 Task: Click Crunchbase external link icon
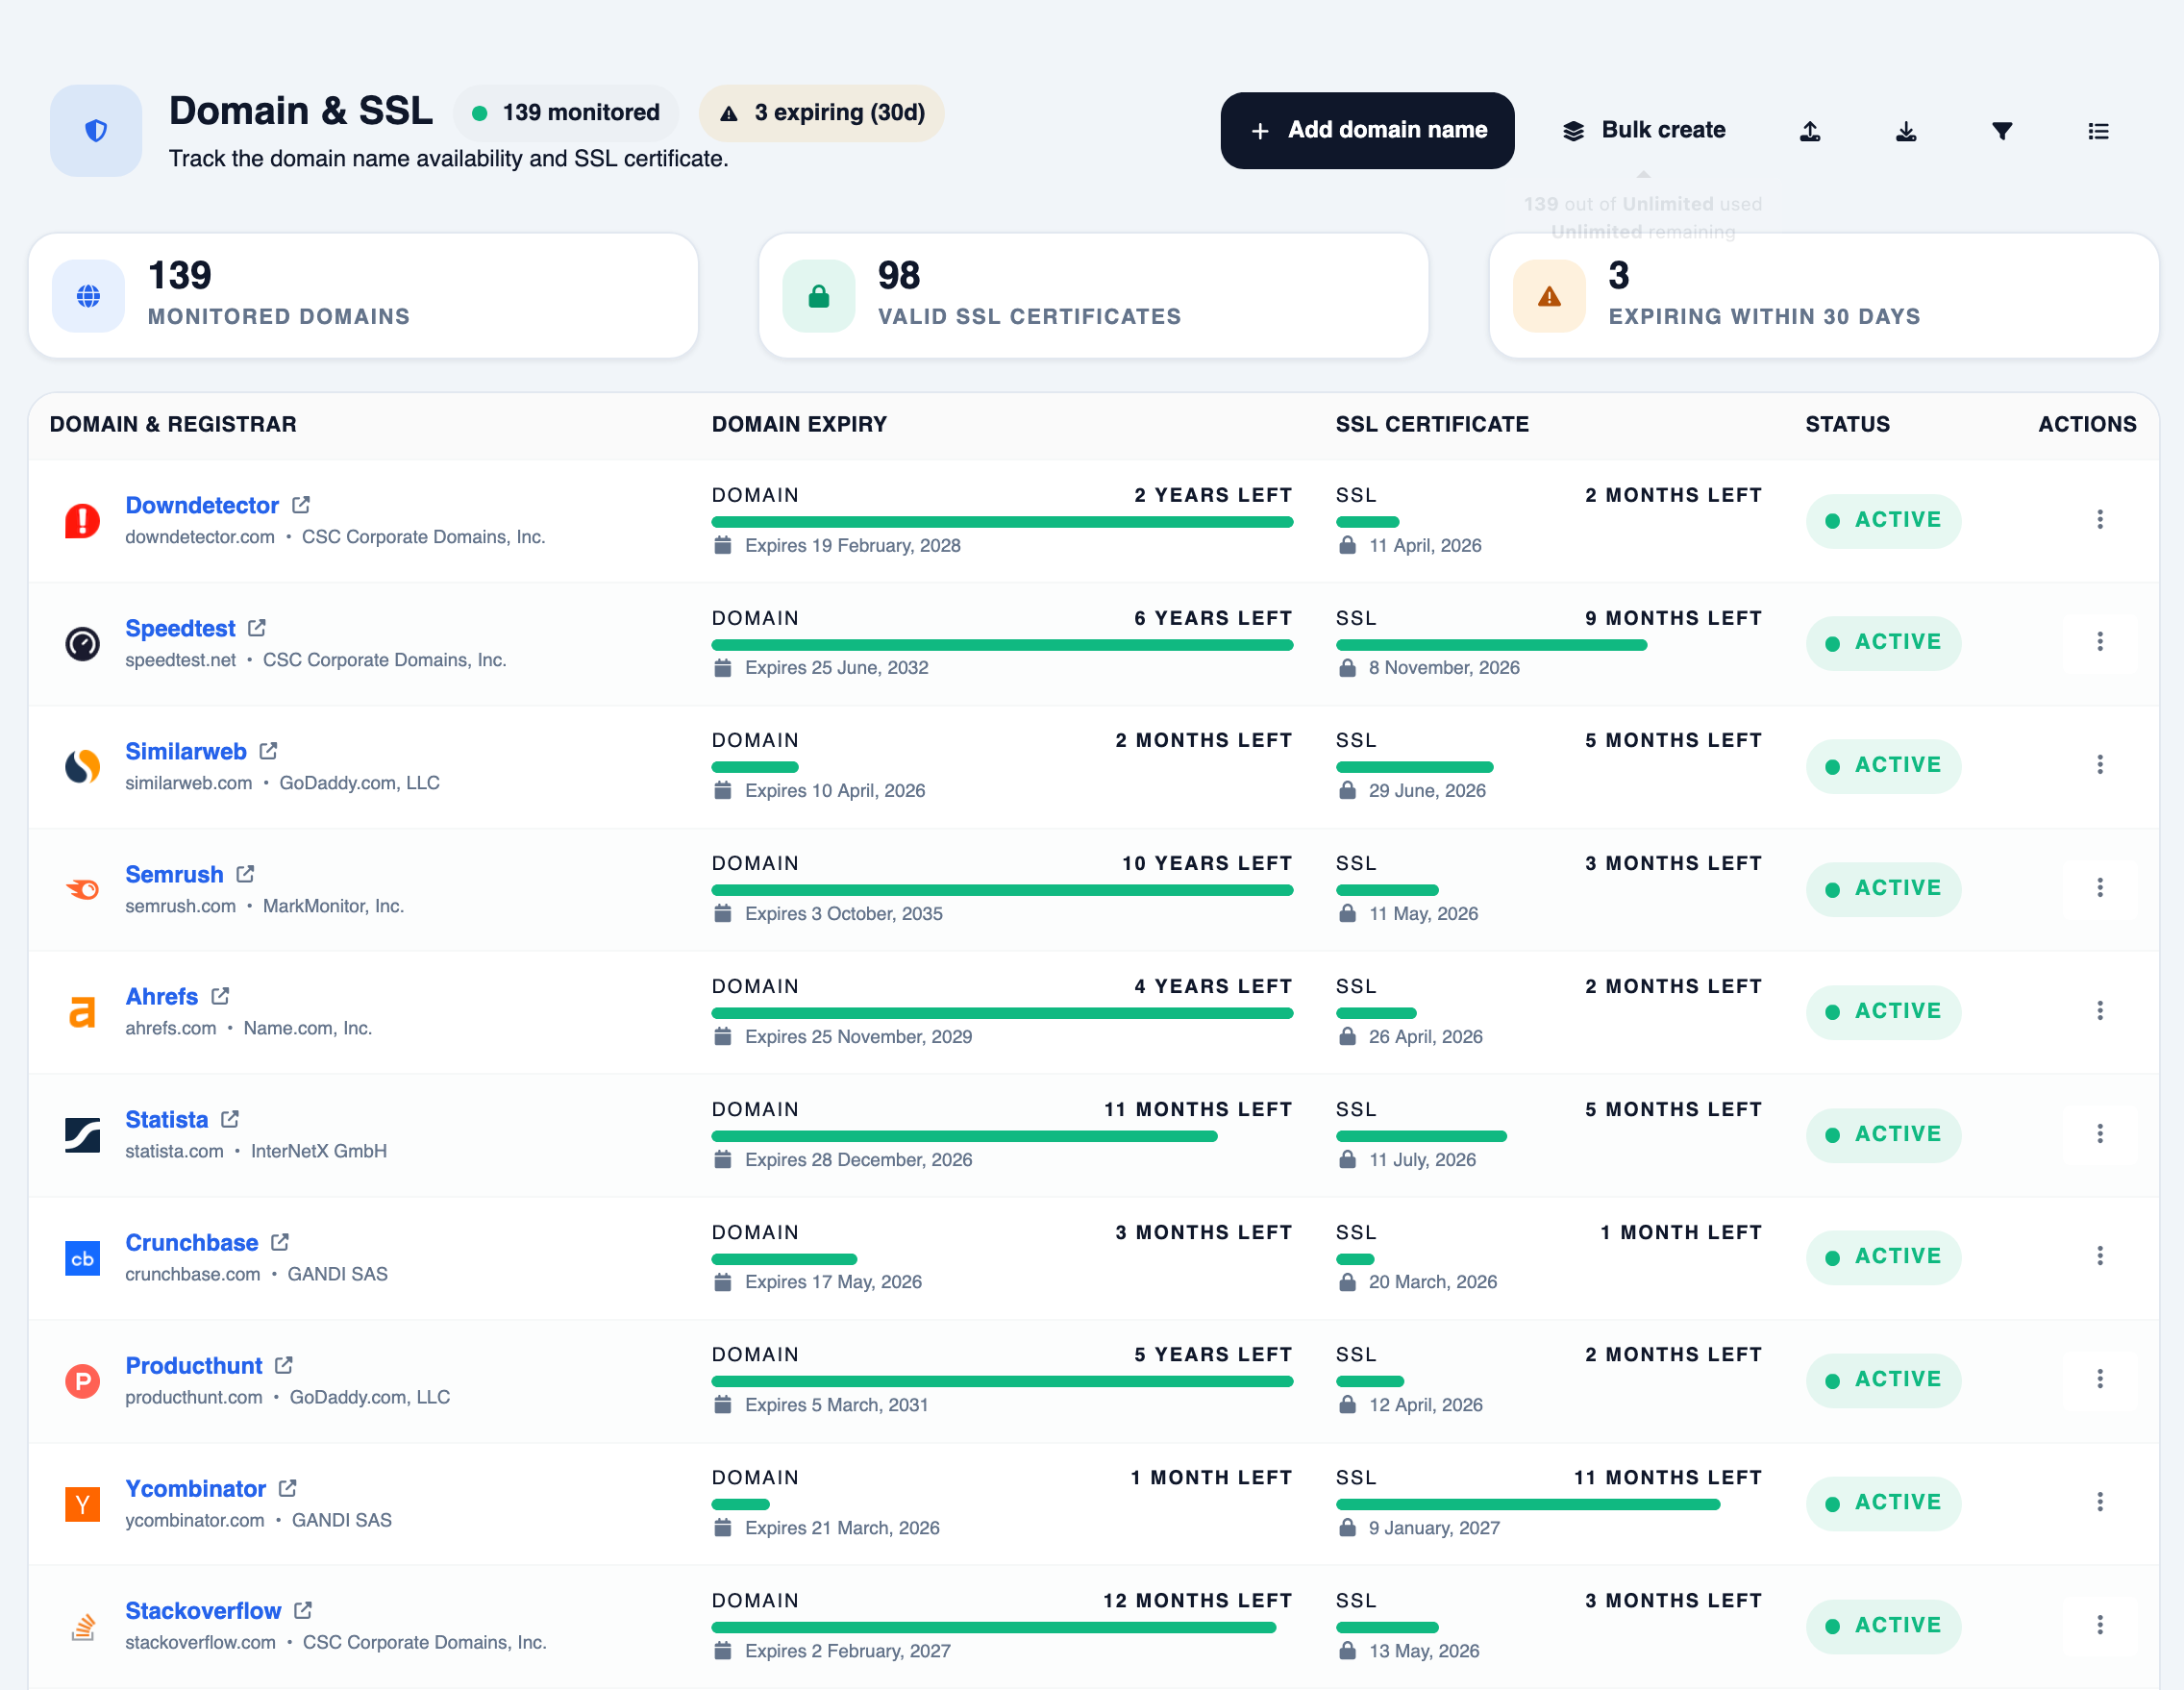pyautogui.click(x=280, y=1242)
